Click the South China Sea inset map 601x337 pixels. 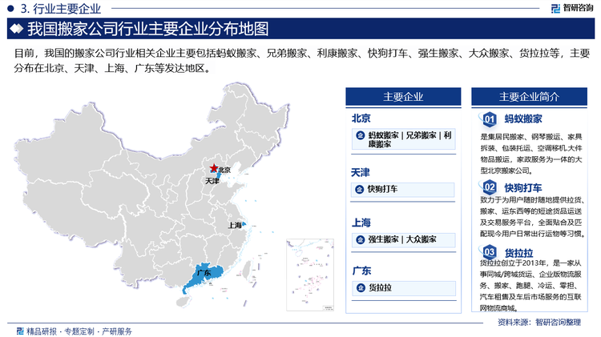(x=310, y=275)
